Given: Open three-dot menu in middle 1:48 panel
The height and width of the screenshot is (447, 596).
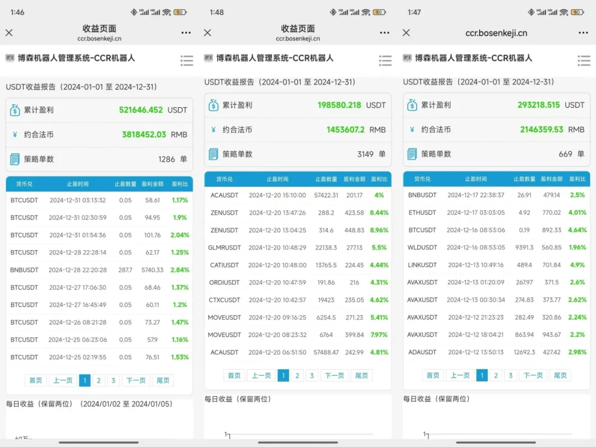Looking at the screenshot, I should point(385,33).
